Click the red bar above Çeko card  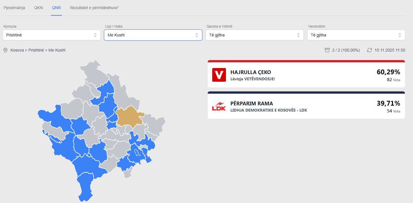coord(306,61)
